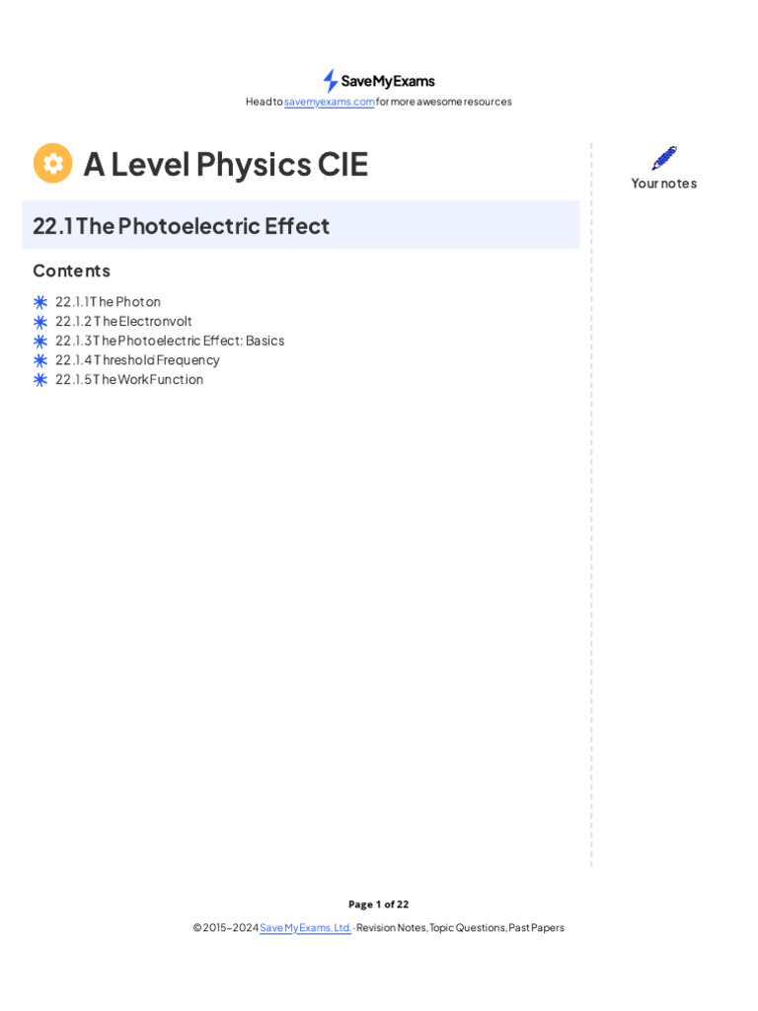
Task: Click the Page 1 of 22 indicator
Action: pyautogui.click(x=378, y=904)
